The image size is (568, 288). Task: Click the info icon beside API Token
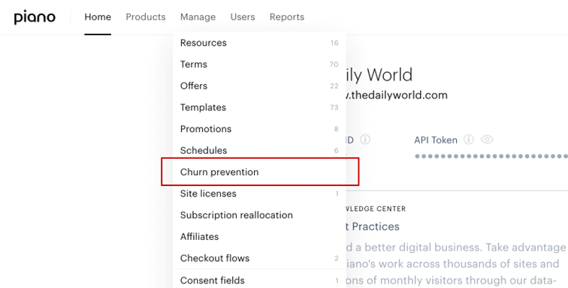tap(469, 139)
